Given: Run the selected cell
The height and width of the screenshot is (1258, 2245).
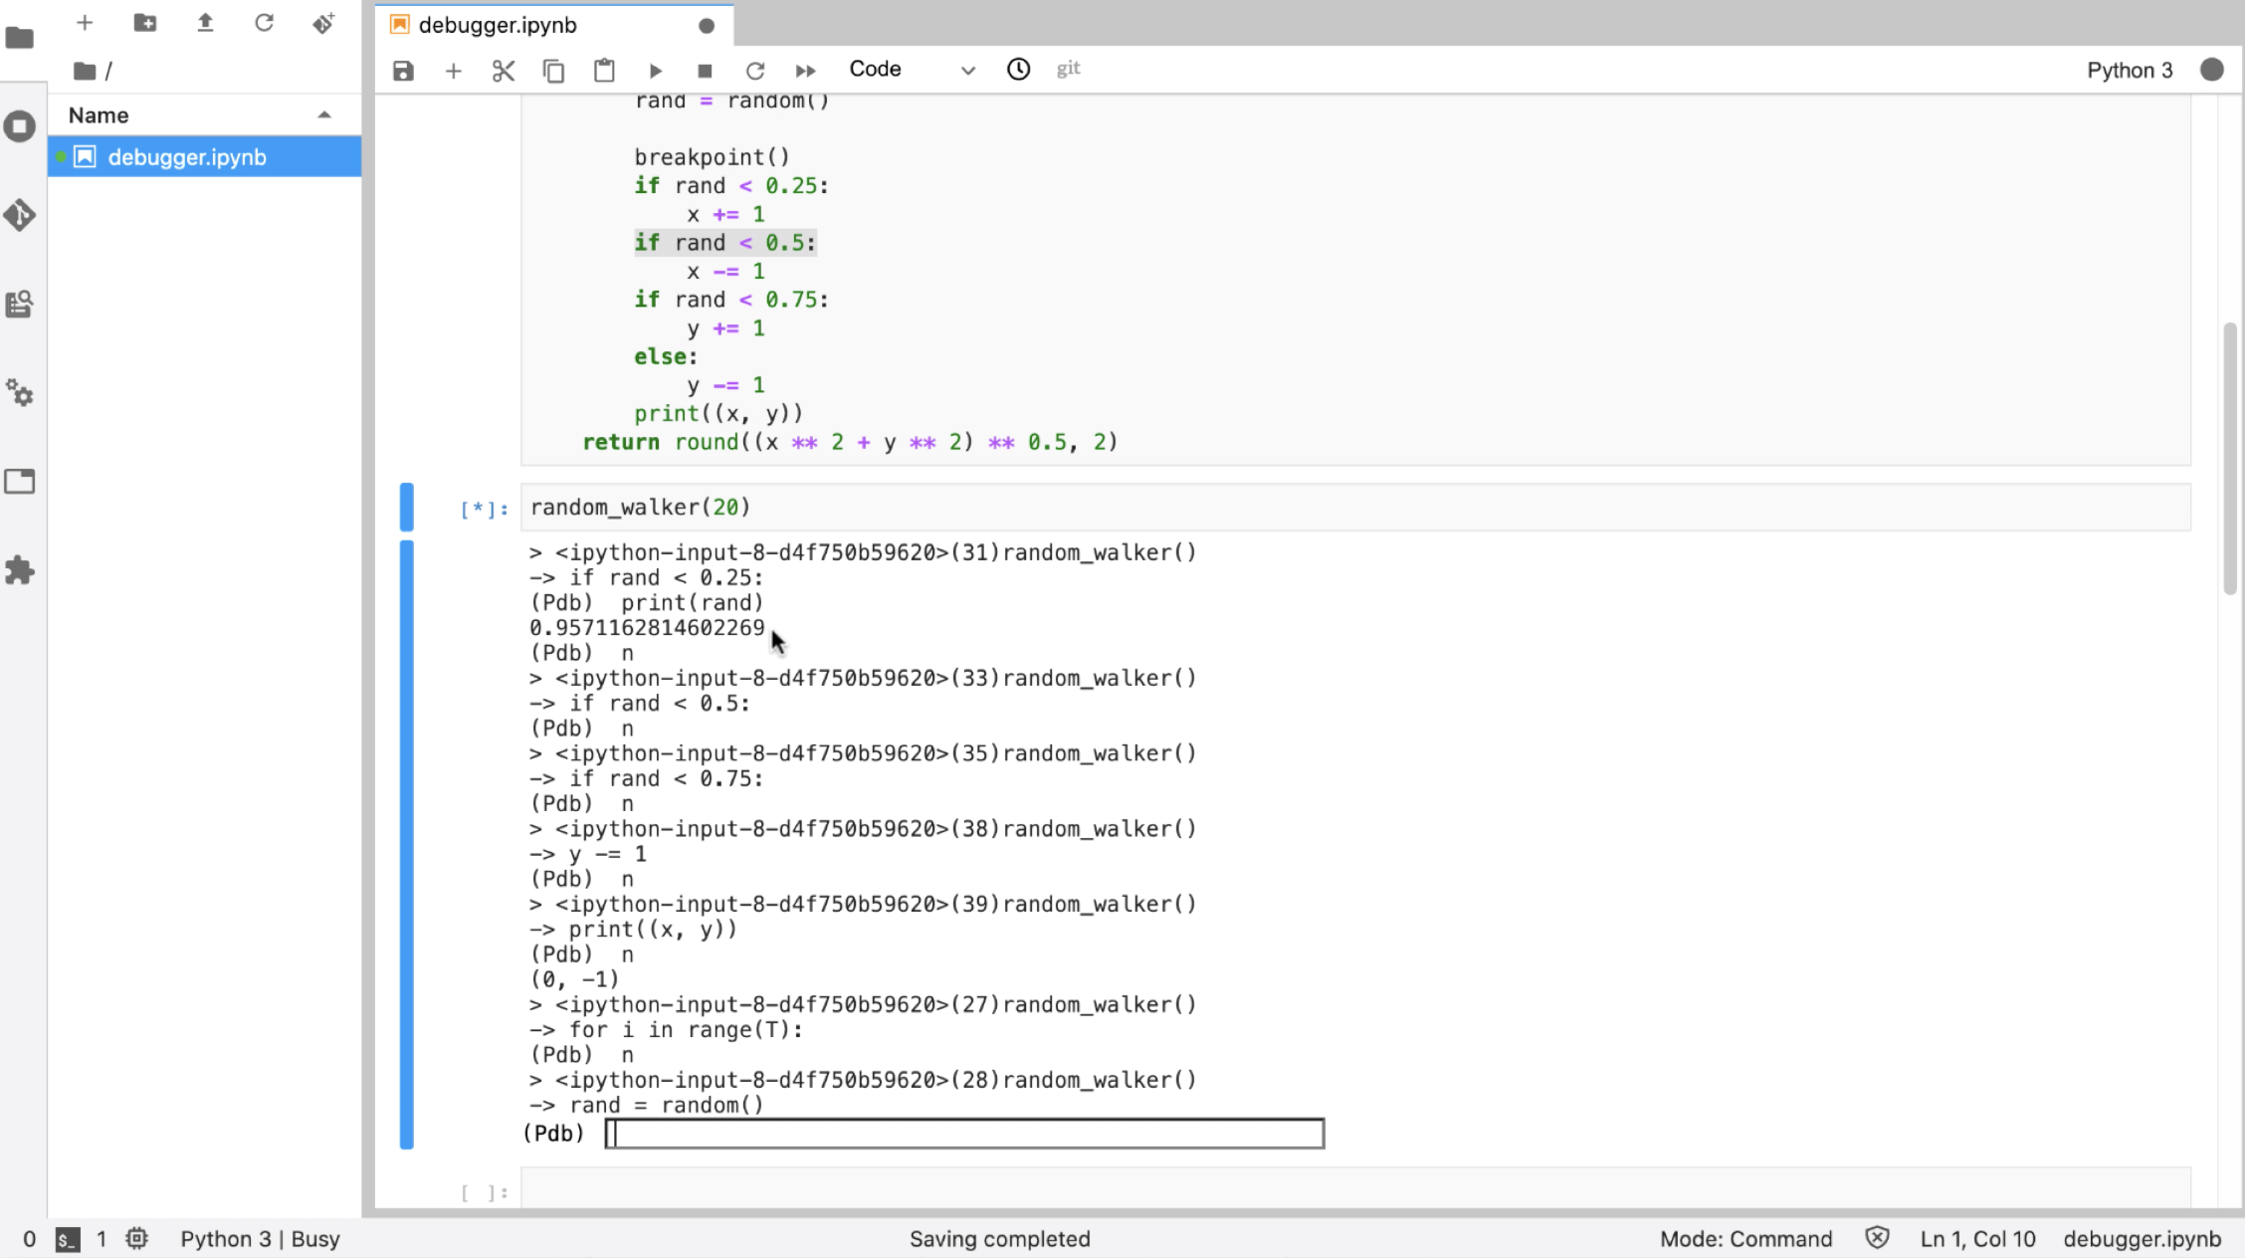Looking at the screenshot, I should [x=655, y=71].
